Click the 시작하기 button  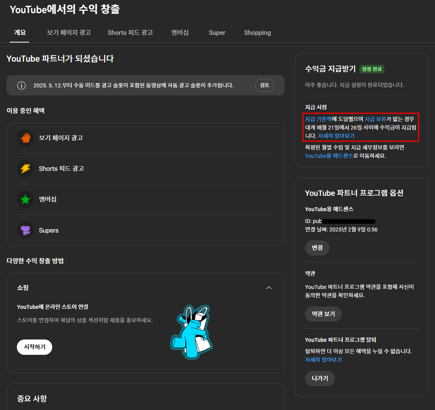pos(35,347)
